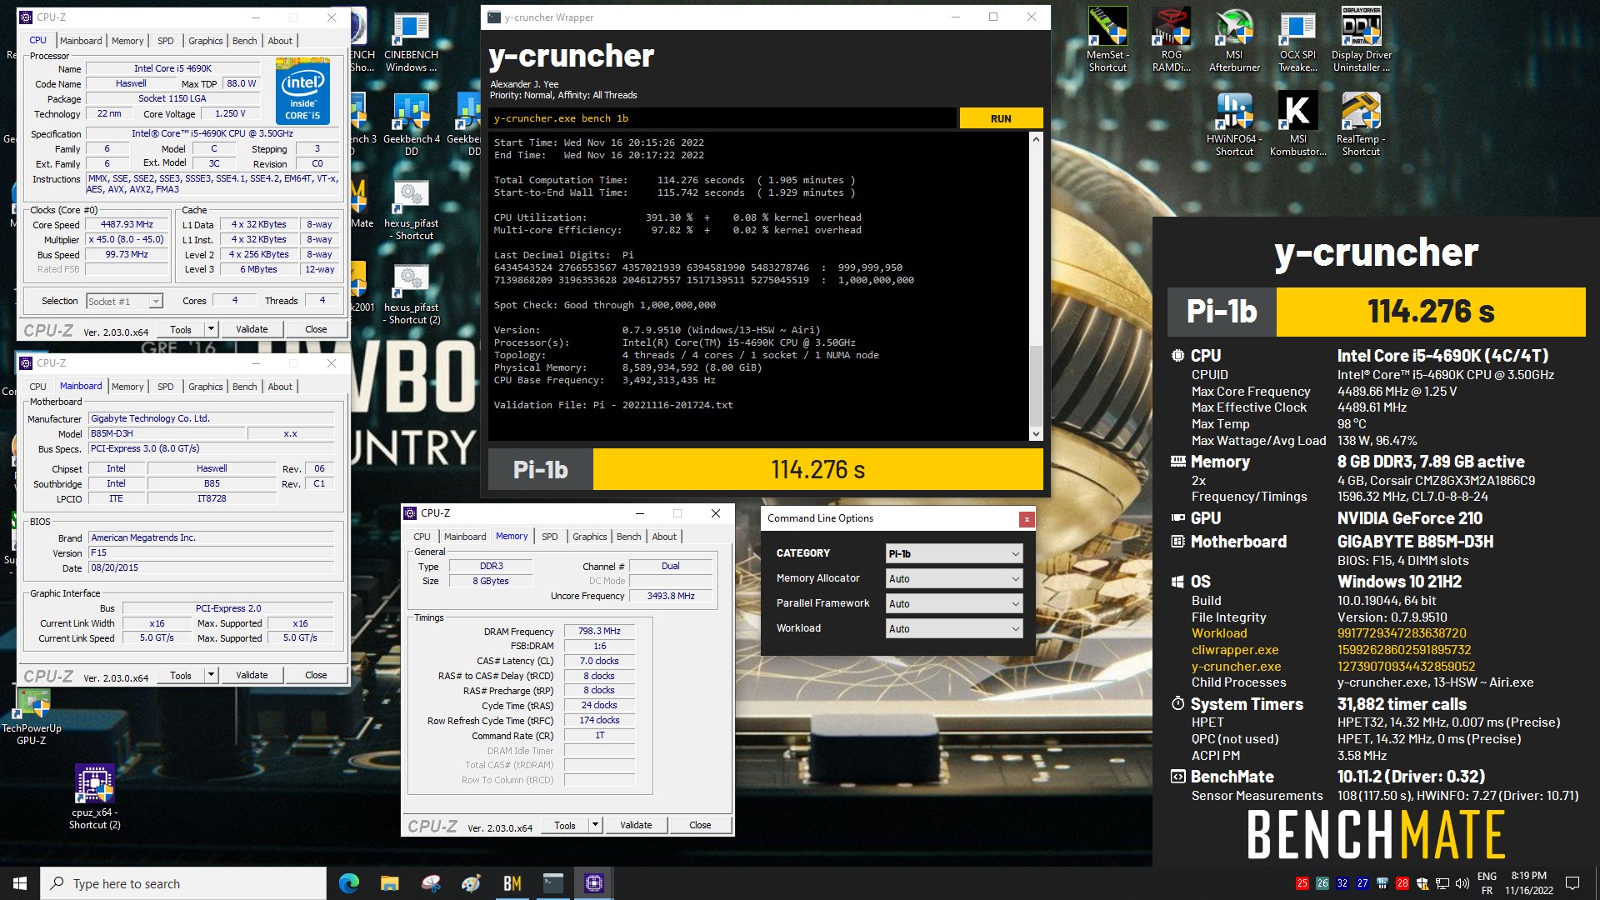
Task: Open Microsoft Edge from the taskbar
Action: [x=348, y=883]
